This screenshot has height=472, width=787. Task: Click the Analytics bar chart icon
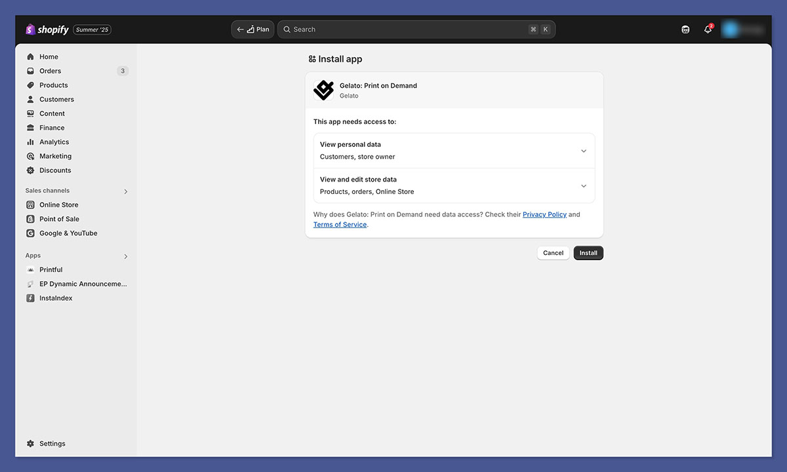pos(30,142)
